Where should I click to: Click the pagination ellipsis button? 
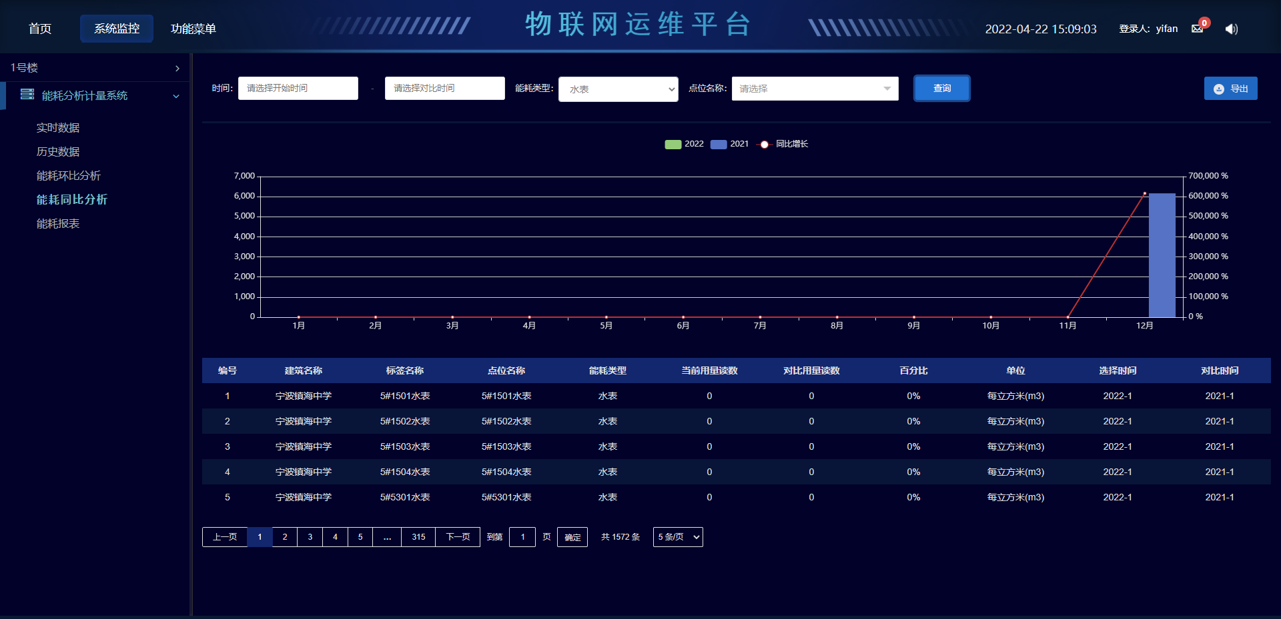387,537
